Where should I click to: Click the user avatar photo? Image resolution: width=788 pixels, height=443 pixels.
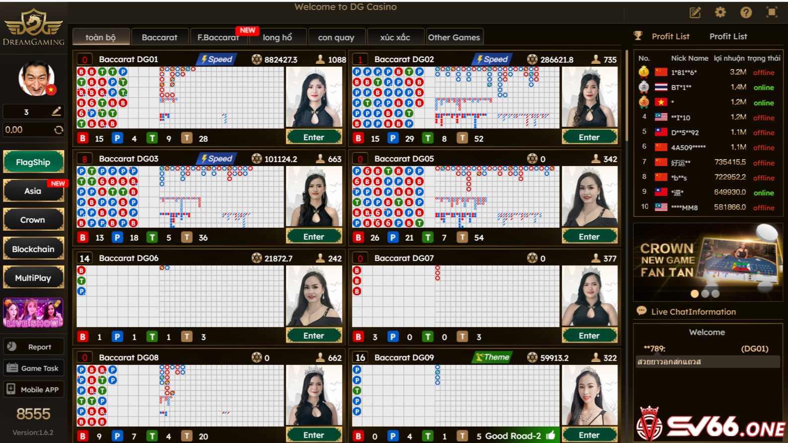coord(36,78)
